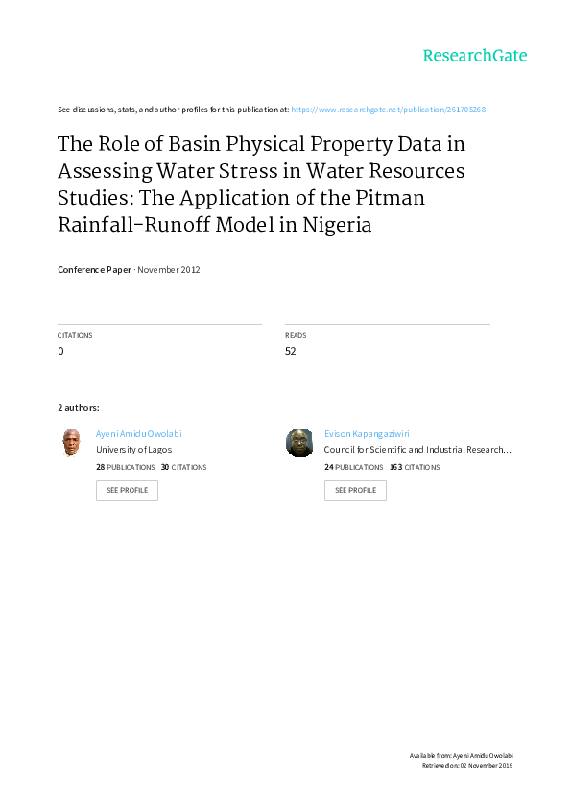Click the 2 authors heading

(x=79, y=408)
